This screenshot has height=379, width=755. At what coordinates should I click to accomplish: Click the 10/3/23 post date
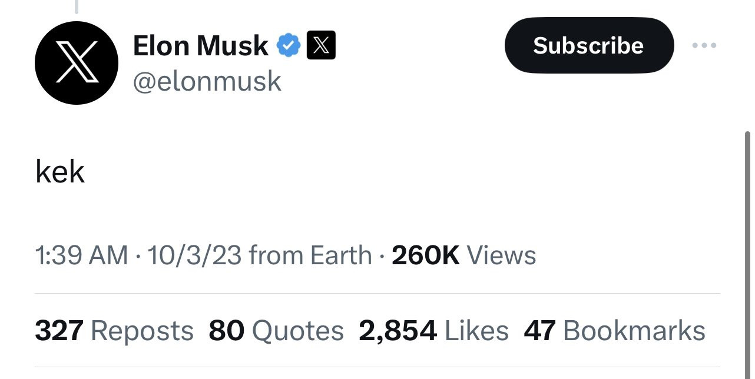click(x=194, y=255)
